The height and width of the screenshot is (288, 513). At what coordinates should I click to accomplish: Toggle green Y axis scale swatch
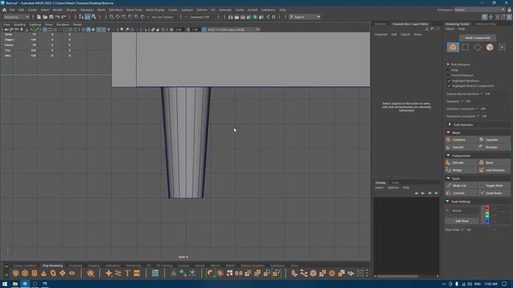click(487, 214)
